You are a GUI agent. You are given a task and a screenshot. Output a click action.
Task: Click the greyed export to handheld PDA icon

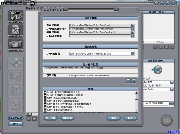point(16,92)
